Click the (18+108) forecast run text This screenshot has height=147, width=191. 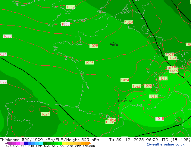180,140
